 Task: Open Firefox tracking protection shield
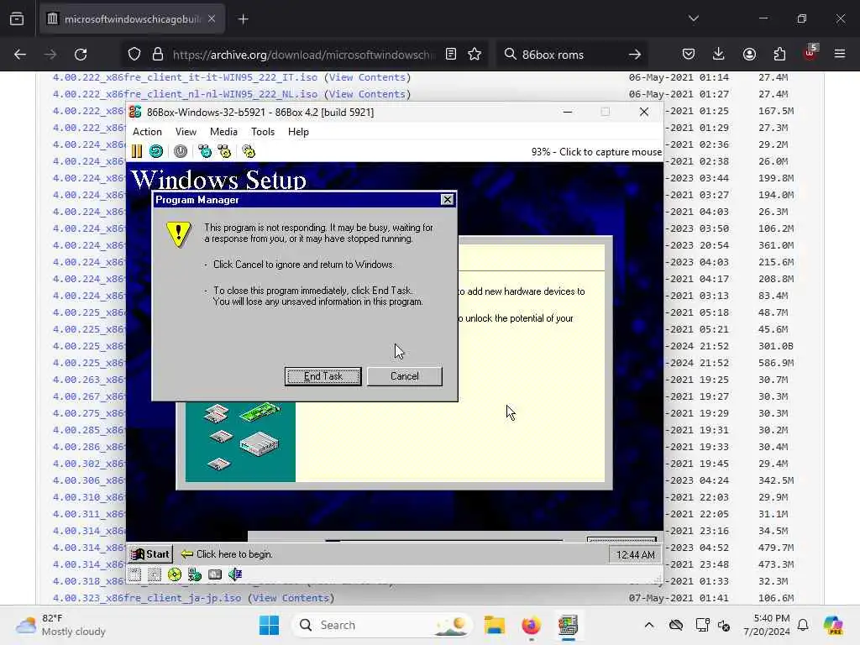(134, 55)
